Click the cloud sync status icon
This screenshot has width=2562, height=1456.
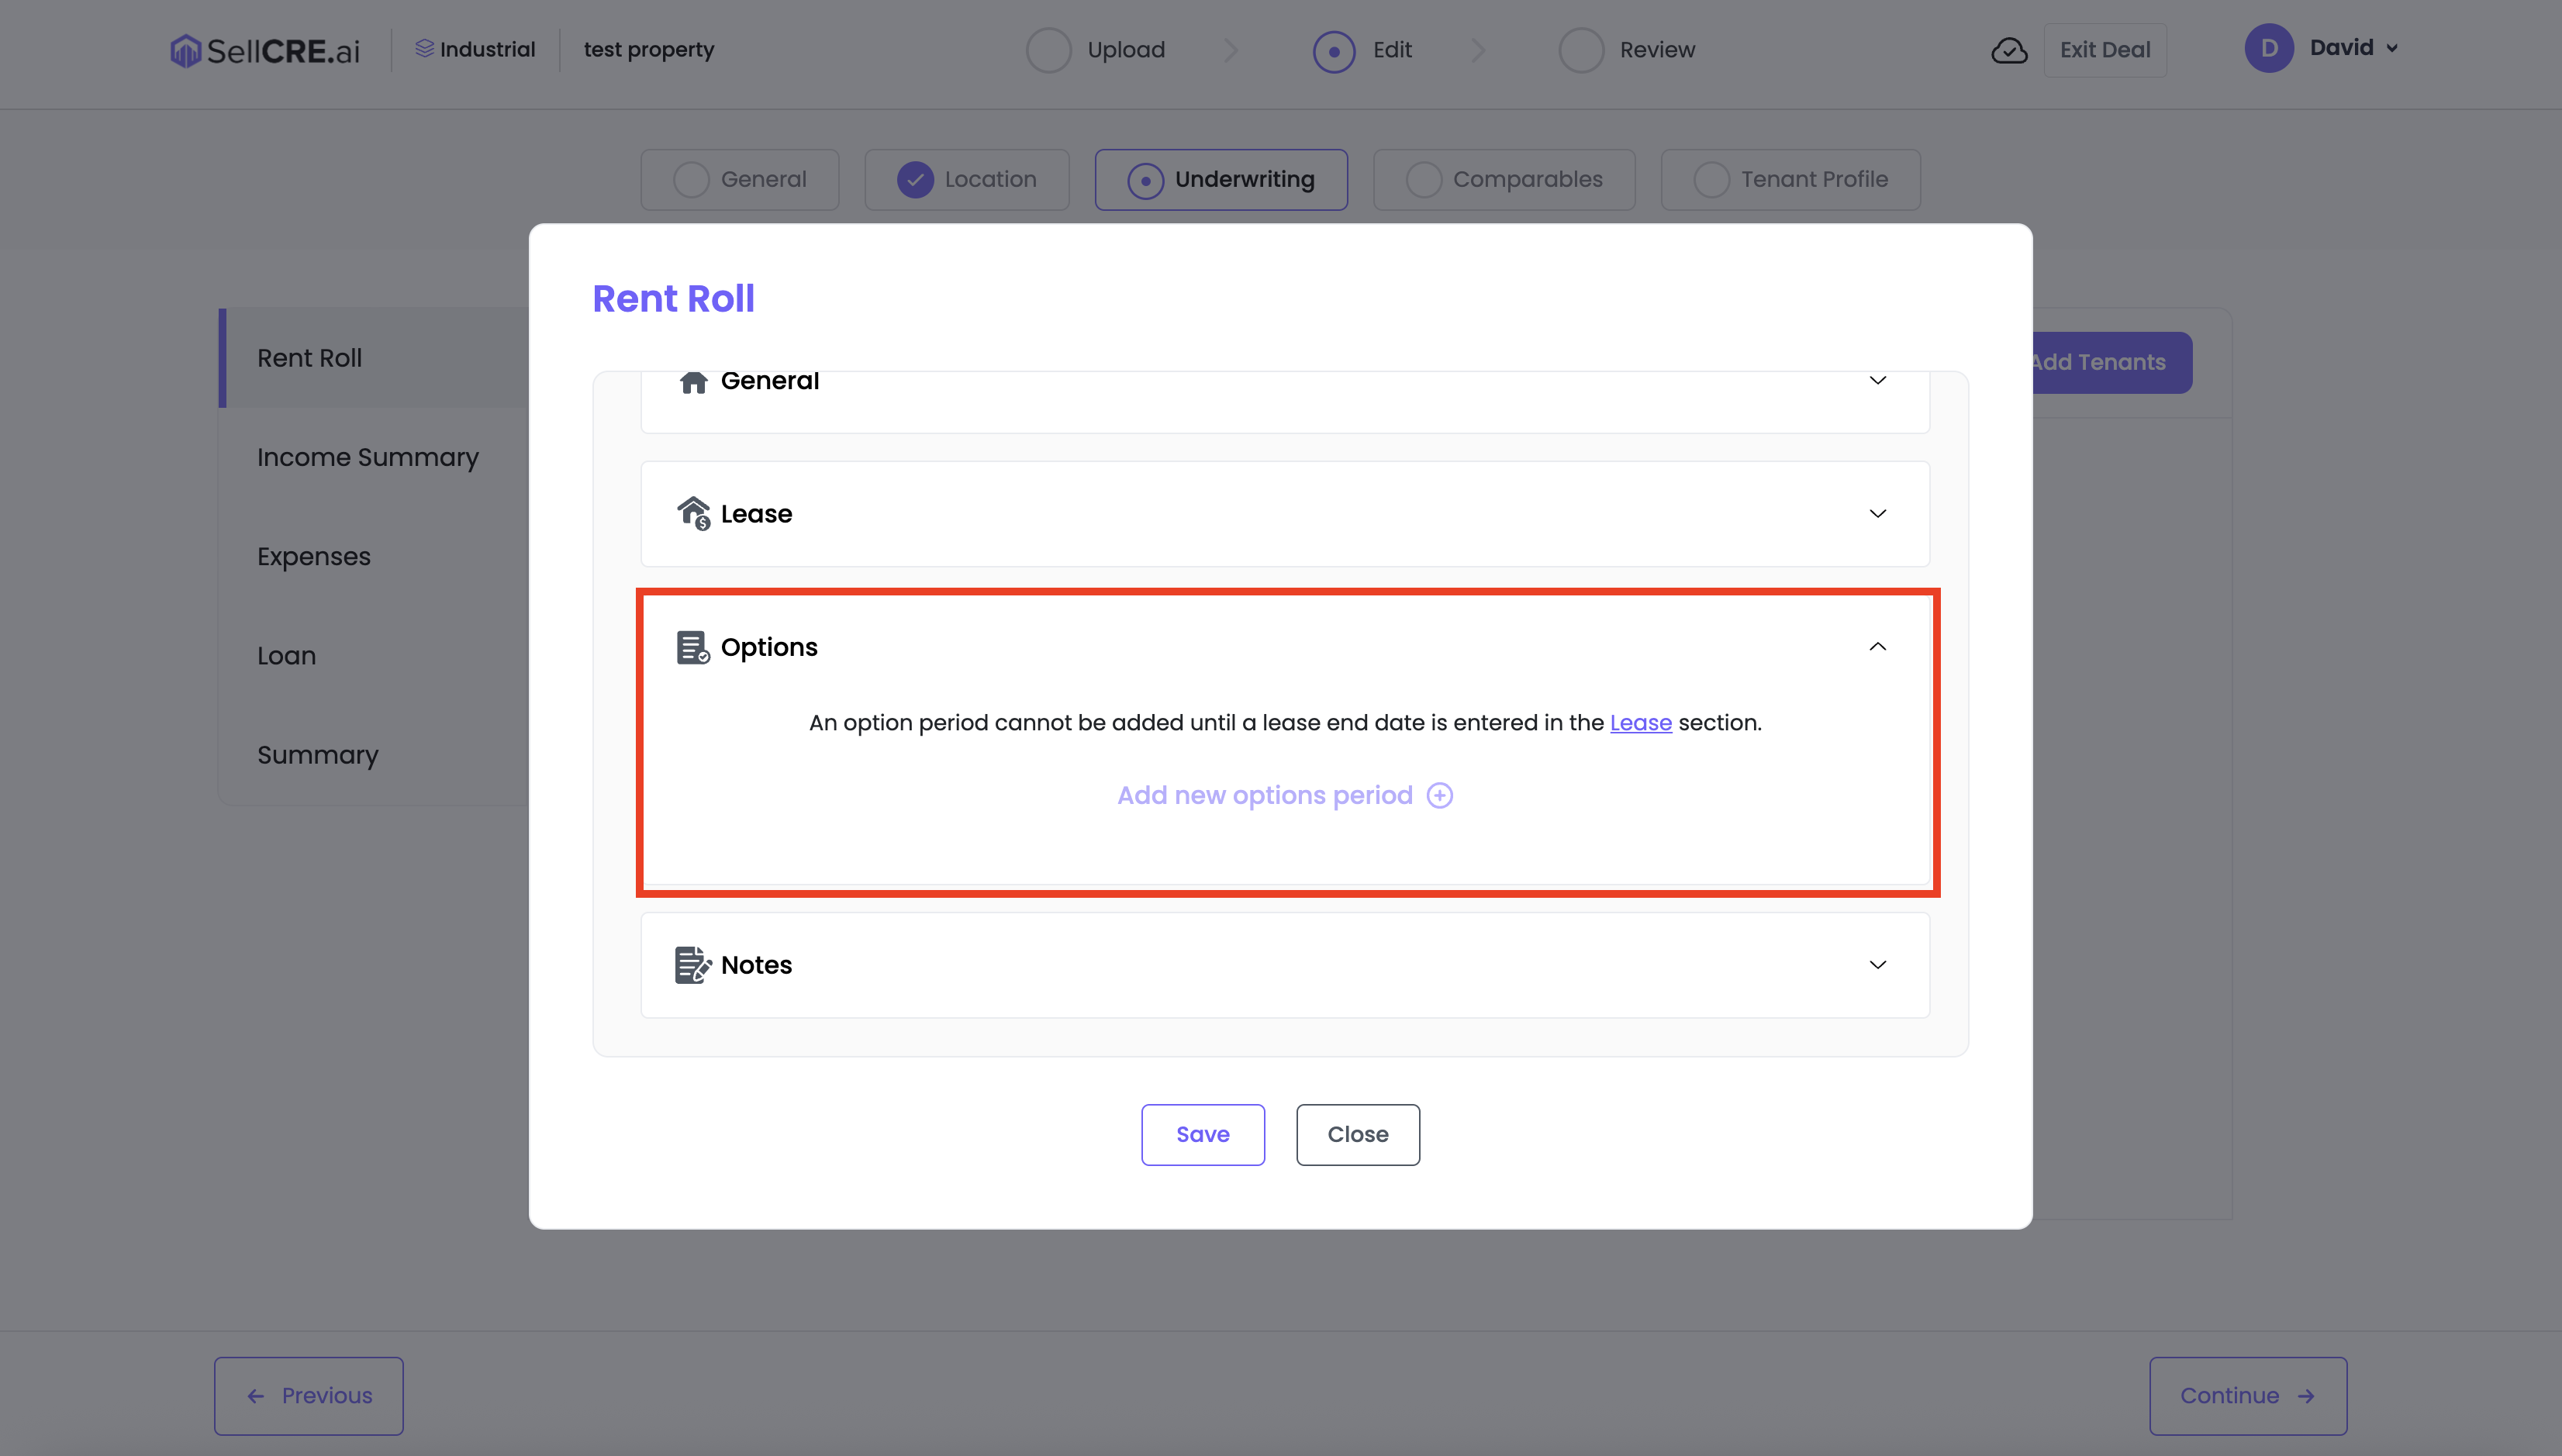(2009, 50)
